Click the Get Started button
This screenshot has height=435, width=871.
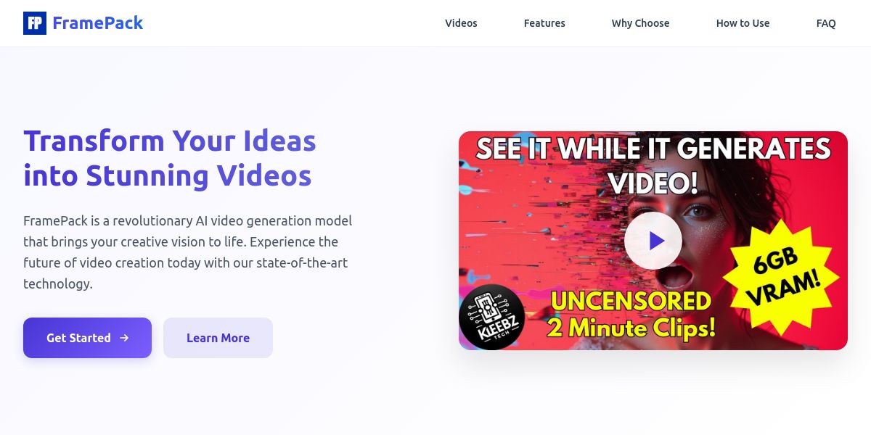click(x=87, y=338)
